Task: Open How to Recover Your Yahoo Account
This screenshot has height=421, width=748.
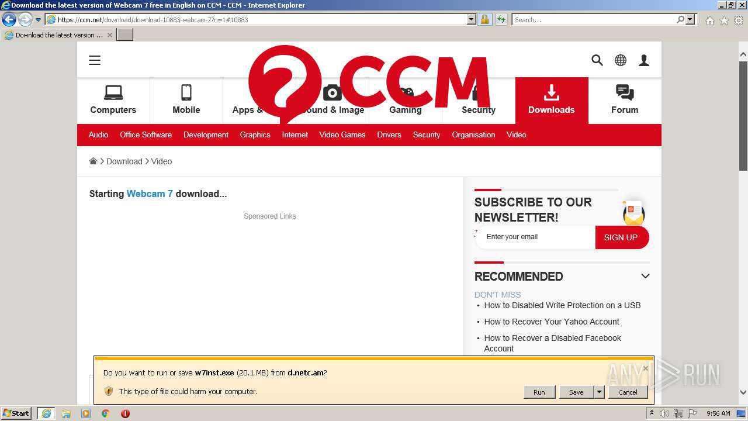Action: [x=552, y=322]
